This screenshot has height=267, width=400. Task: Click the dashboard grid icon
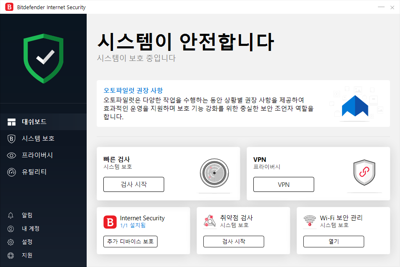click(12, 122)
